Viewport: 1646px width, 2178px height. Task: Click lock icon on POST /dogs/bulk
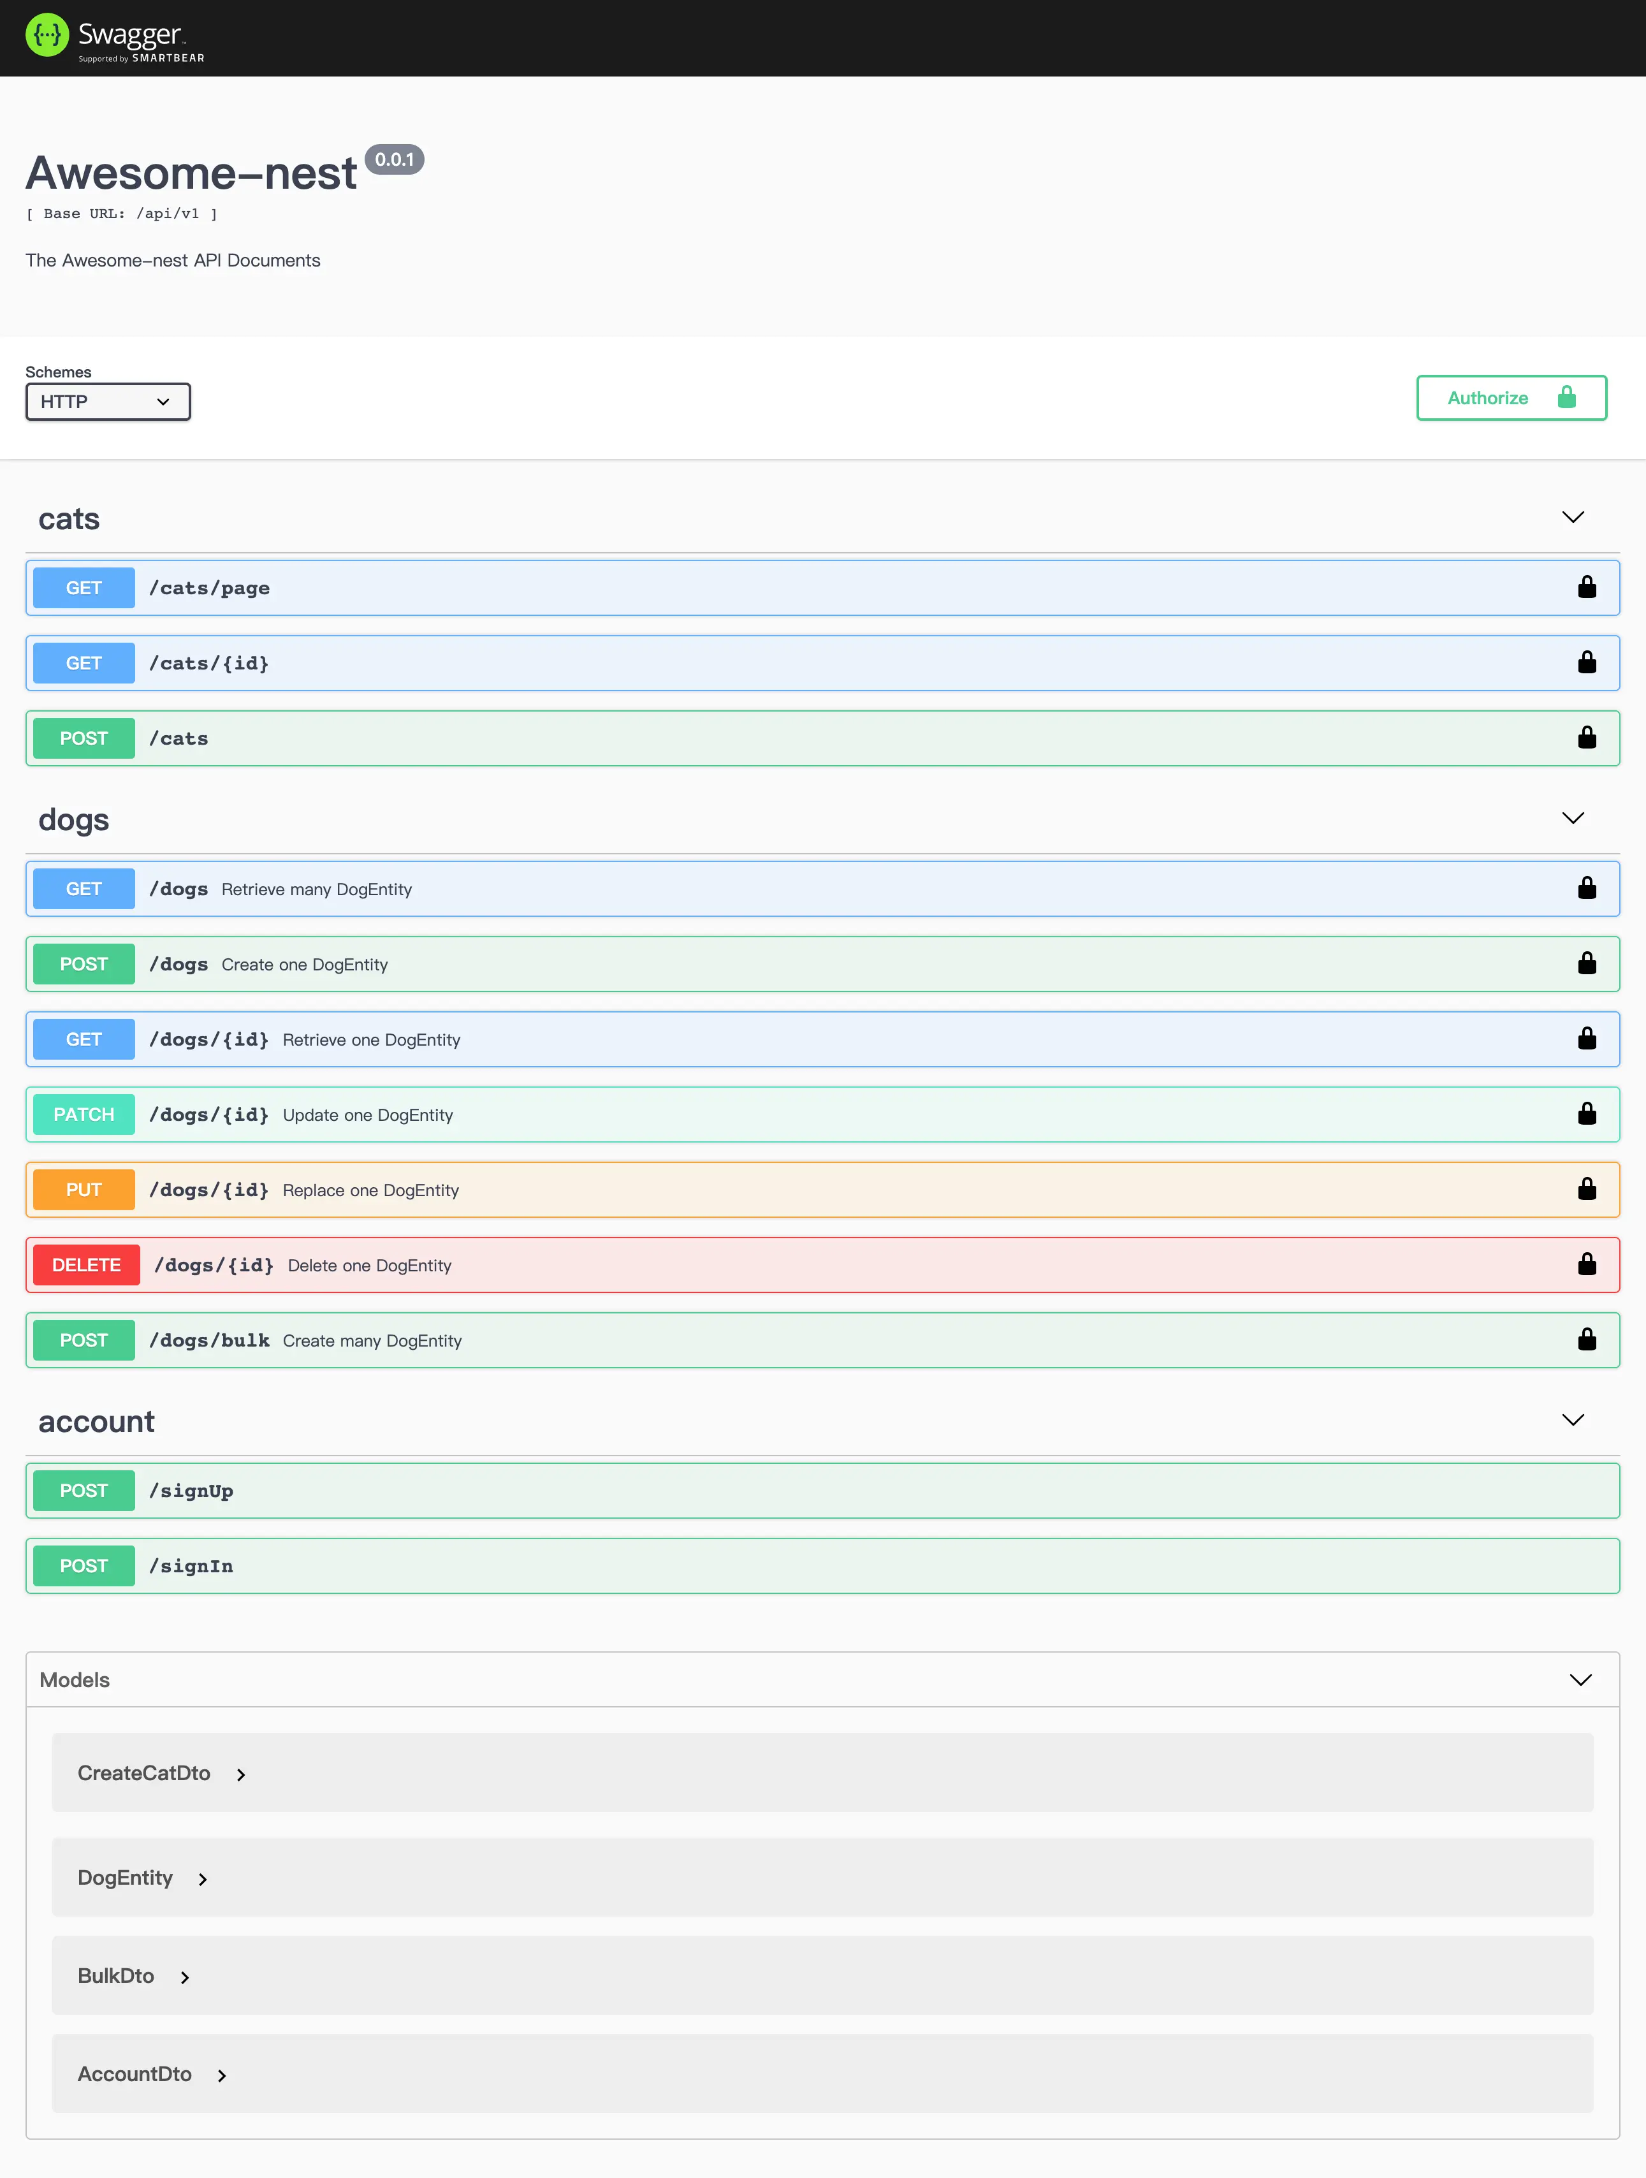click(1586, 1340)
